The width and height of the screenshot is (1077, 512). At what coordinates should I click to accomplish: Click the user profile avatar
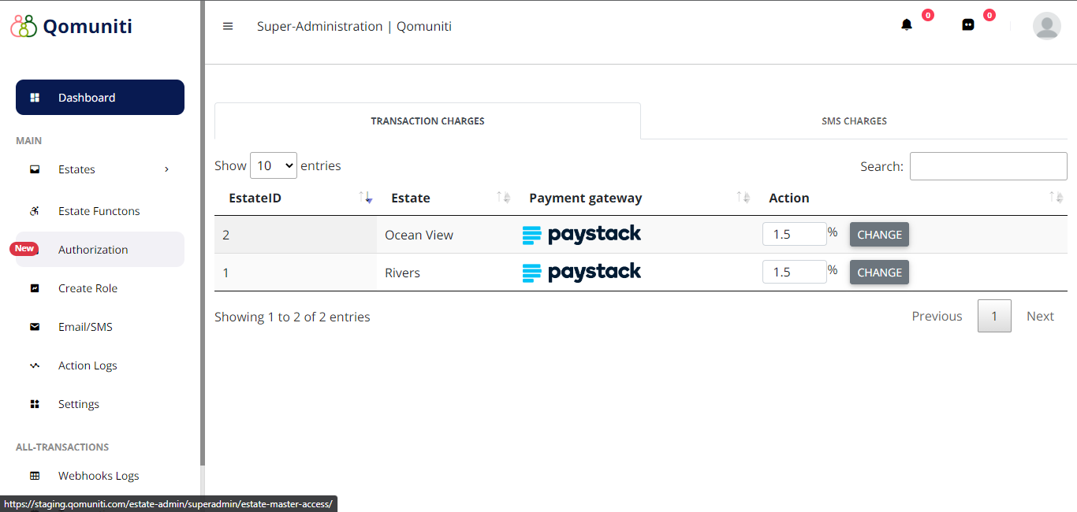tap(1046, 26)
